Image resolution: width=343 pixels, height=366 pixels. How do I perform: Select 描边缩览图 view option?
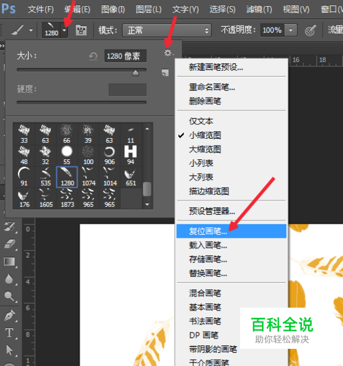[x=232, y=191]
